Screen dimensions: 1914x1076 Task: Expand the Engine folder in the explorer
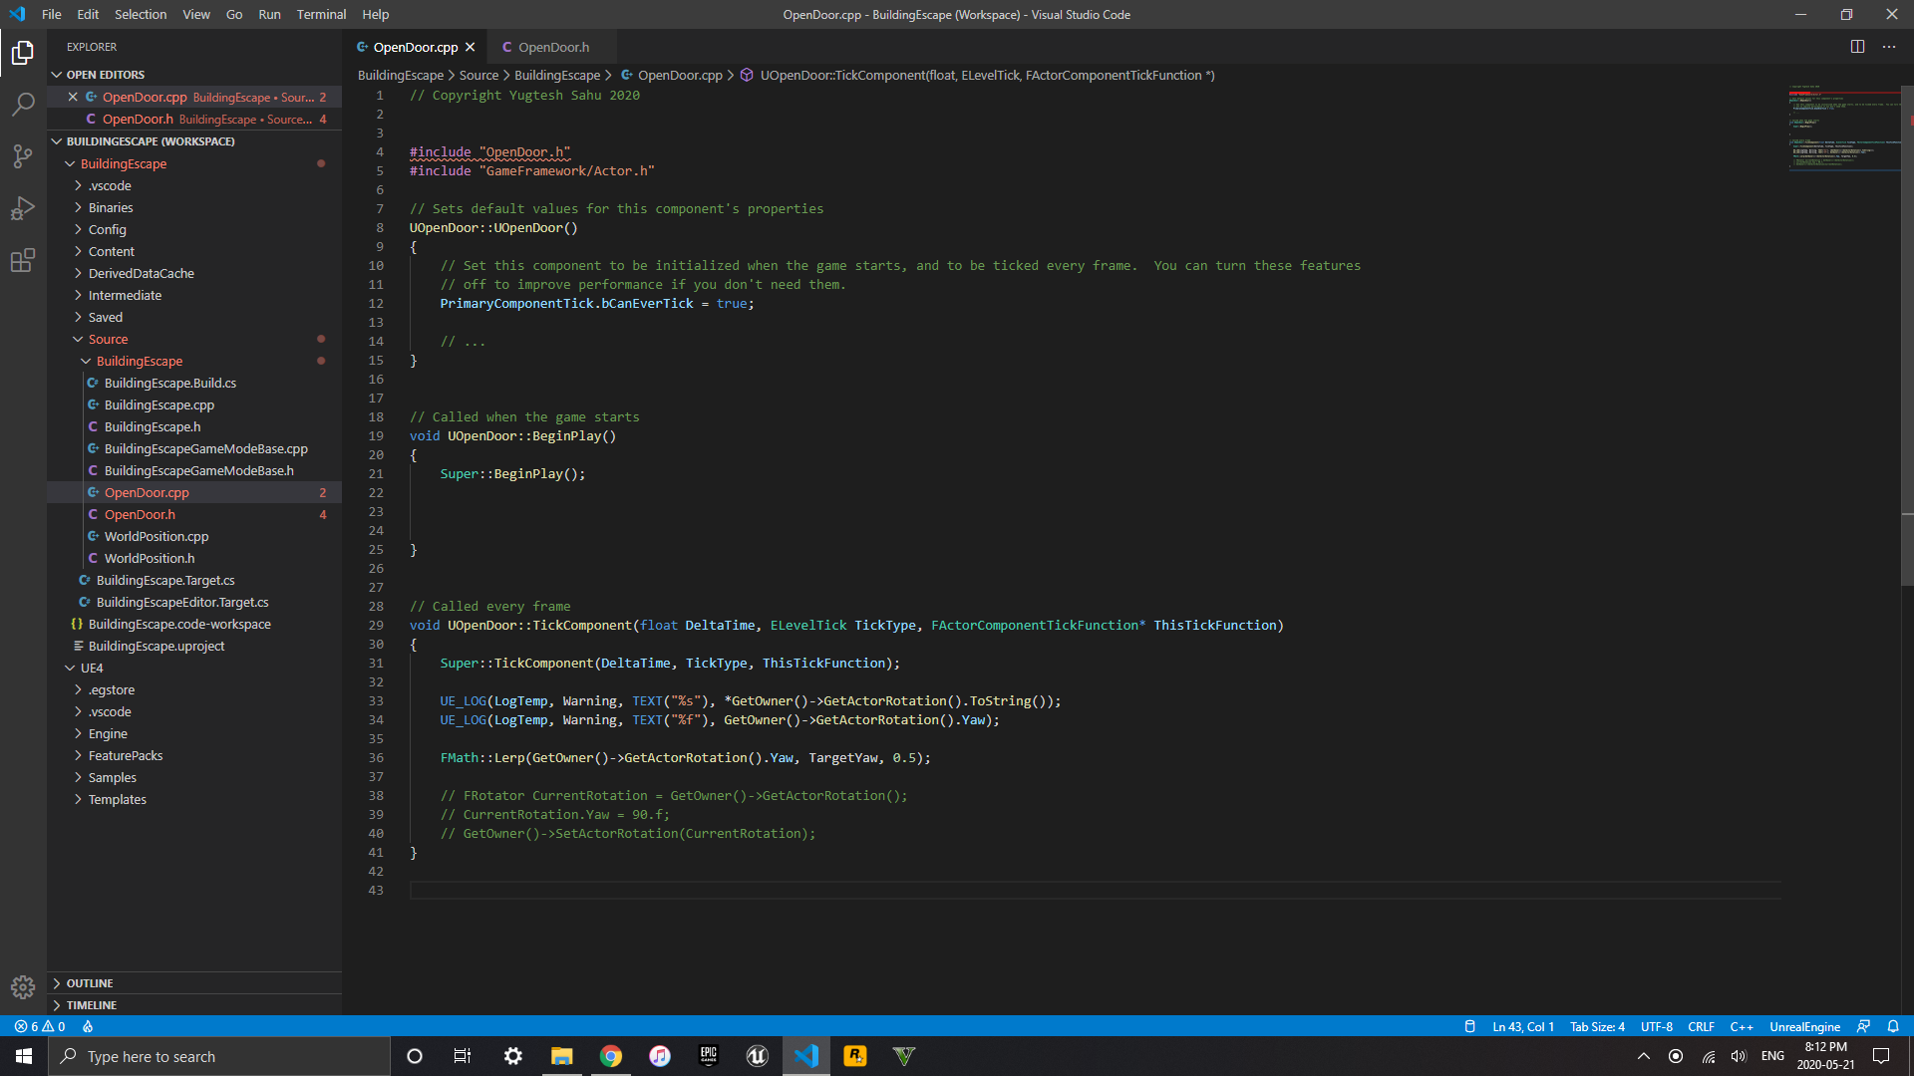click(x=79, y=733)
